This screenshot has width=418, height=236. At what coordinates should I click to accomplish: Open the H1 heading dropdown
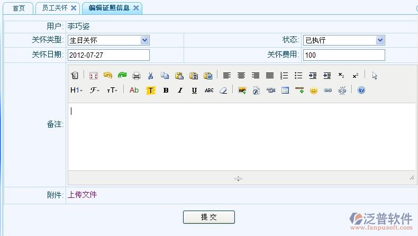click(77, 90)
